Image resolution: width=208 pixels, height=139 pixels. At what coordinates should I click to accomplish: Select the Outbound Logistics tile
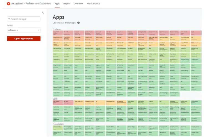coord(143,114)
